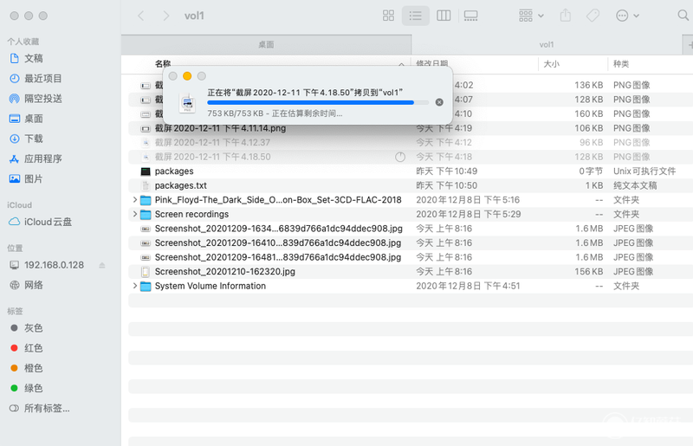Open 网络 in the sidebar
The height and width of the screenshot is (446, 693).
(x=34, y=285)
